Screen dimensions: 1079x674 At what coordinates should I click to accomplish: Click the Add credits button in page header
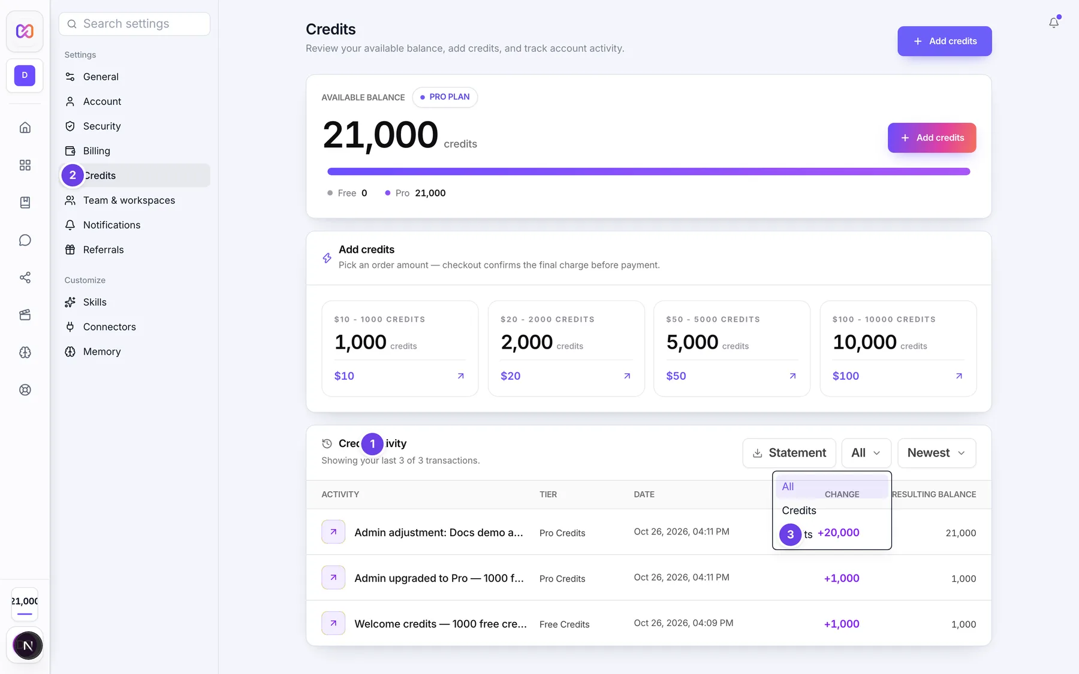click(x=944, y=41)
